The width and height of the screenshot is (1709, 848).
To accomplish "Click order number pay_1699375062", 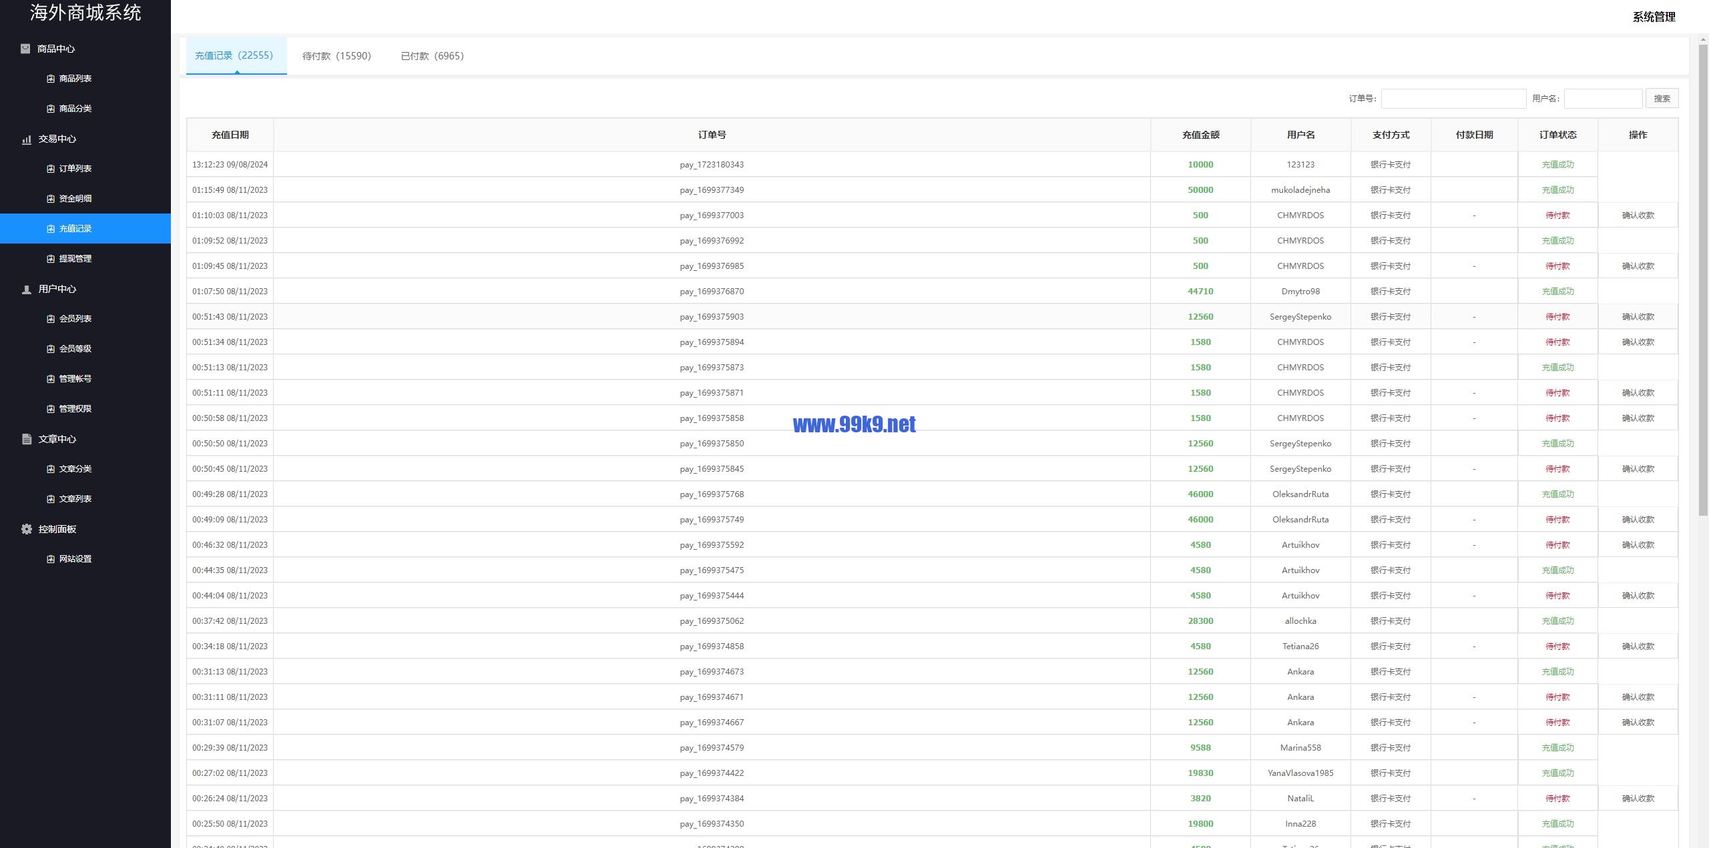I will coord(712,621).
